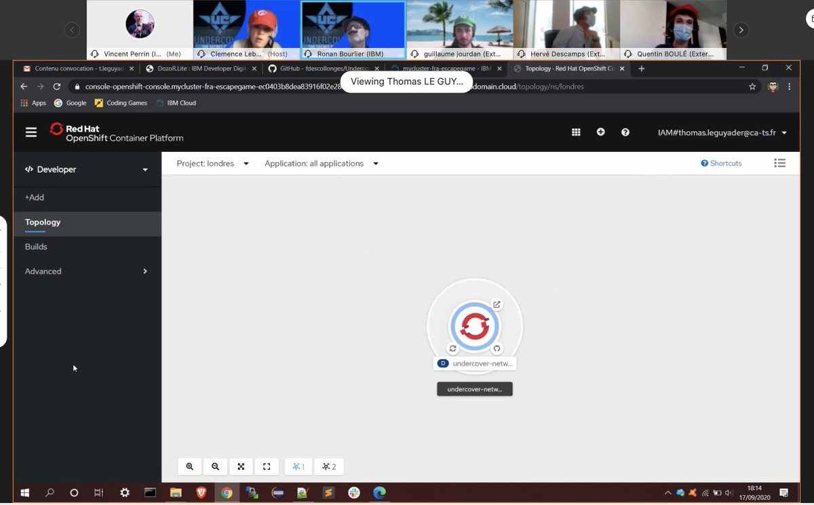Viewport: 814px width, 505px height.
Task: Open the Google bookmark
Action: [70, 103]
